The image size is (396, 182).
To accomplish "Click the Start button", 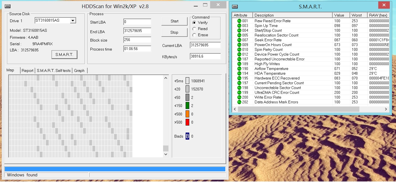I will [x=174, y=21].
